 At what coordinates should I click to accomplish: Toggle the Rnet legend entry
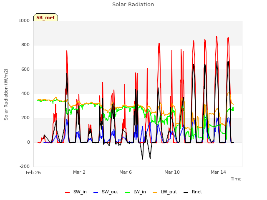coord(193,192)
